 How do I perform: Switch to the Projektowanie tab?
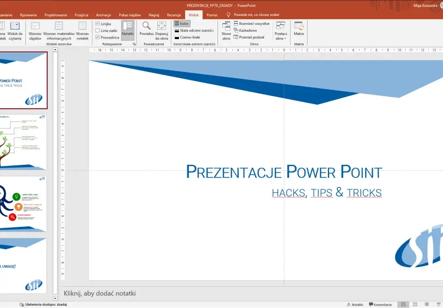[56, 15]
